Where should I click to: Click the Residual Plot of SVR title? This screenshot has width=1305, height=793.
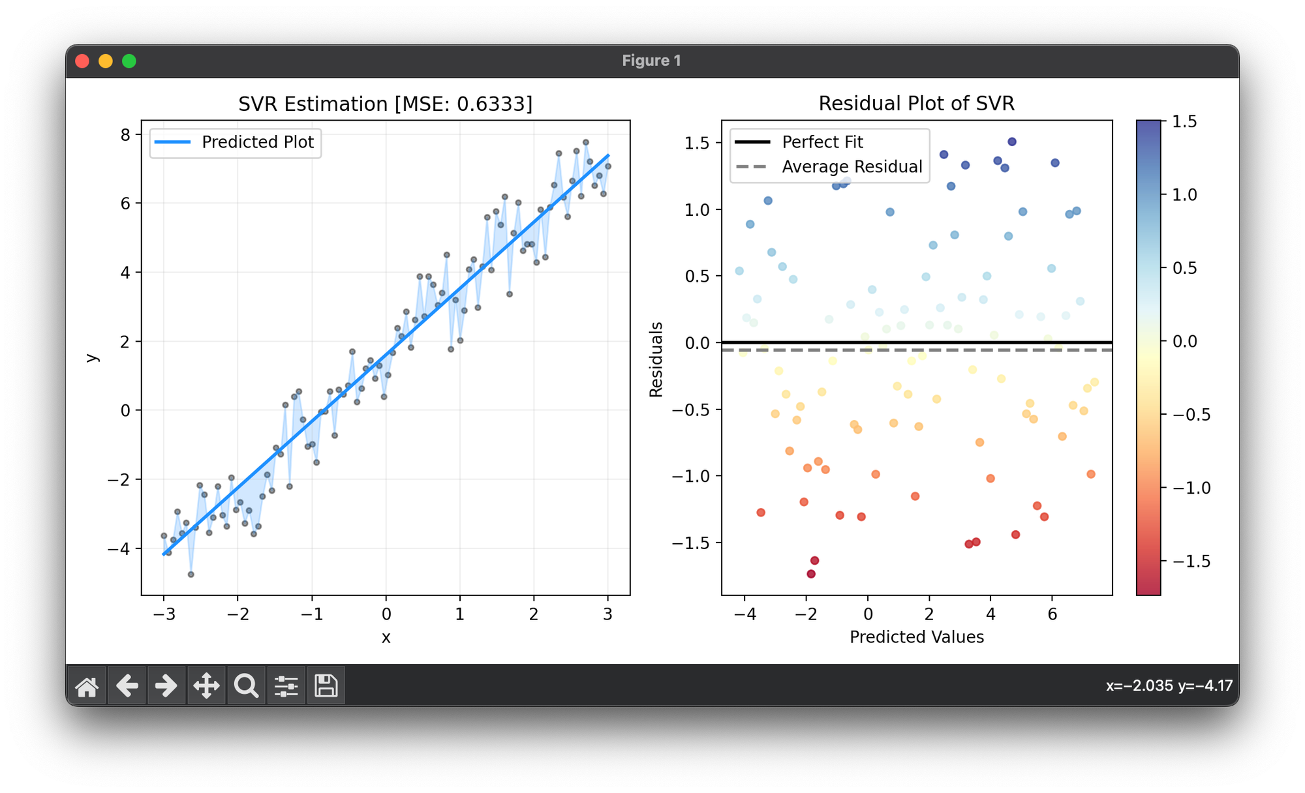coord(916,104)
